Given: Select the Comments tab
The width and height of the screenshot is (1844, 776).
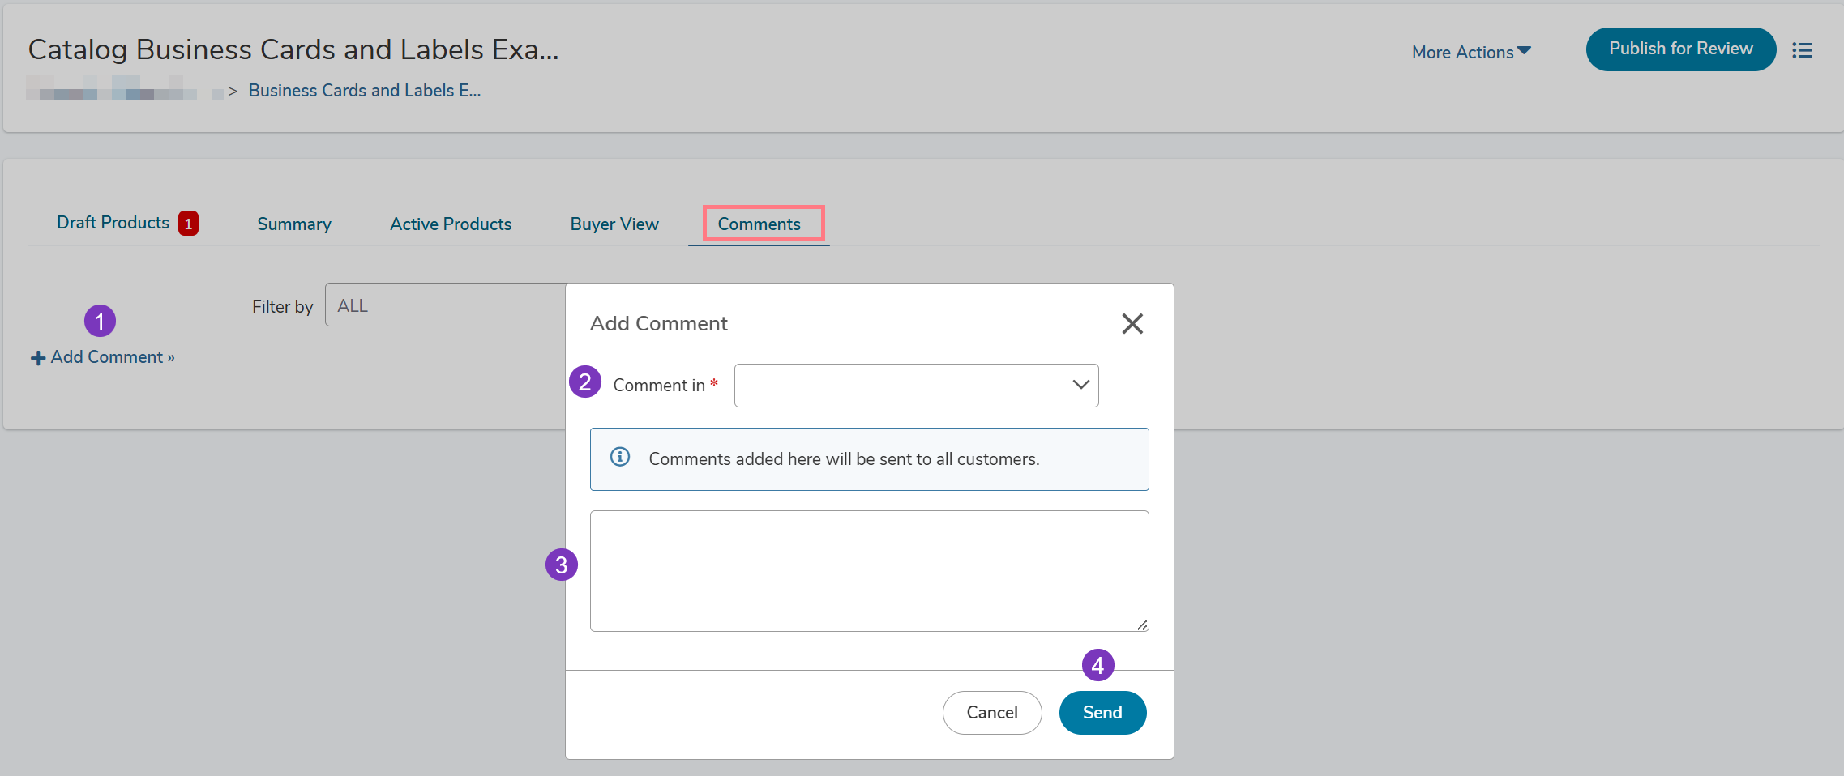Looking at the screenshot, I should [x=759, y=224].
